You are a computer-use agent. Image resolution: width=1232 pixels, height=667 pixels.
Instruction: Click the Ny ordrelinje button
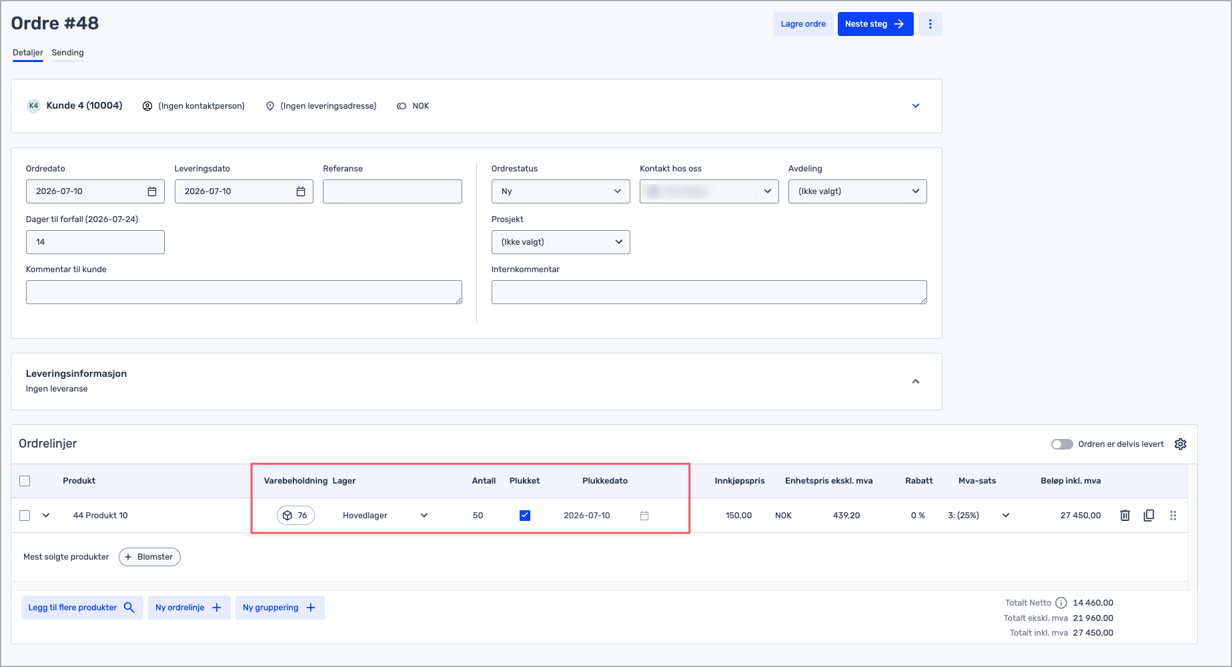click(189, 608)
